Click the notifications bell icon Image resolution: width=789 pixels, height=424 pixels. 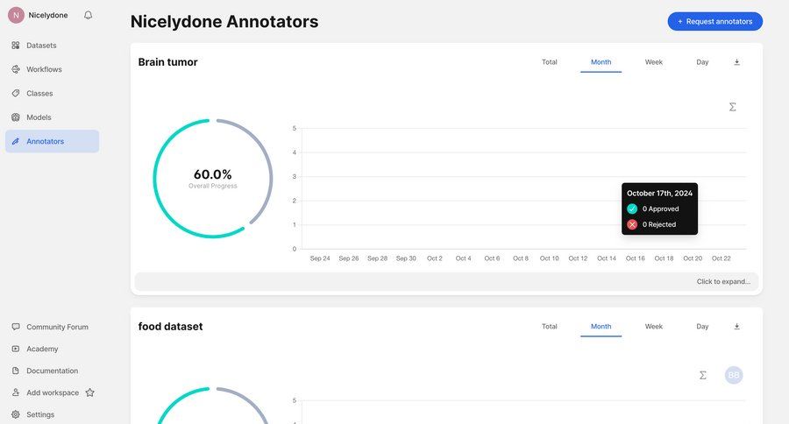coord(88,15)
